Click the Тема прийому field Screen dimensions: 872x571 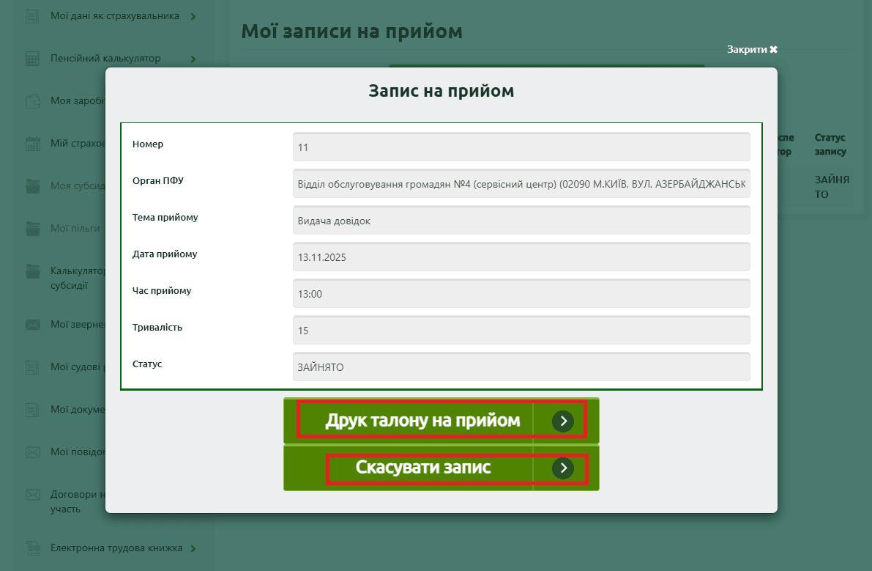click(x=521, y=221)
